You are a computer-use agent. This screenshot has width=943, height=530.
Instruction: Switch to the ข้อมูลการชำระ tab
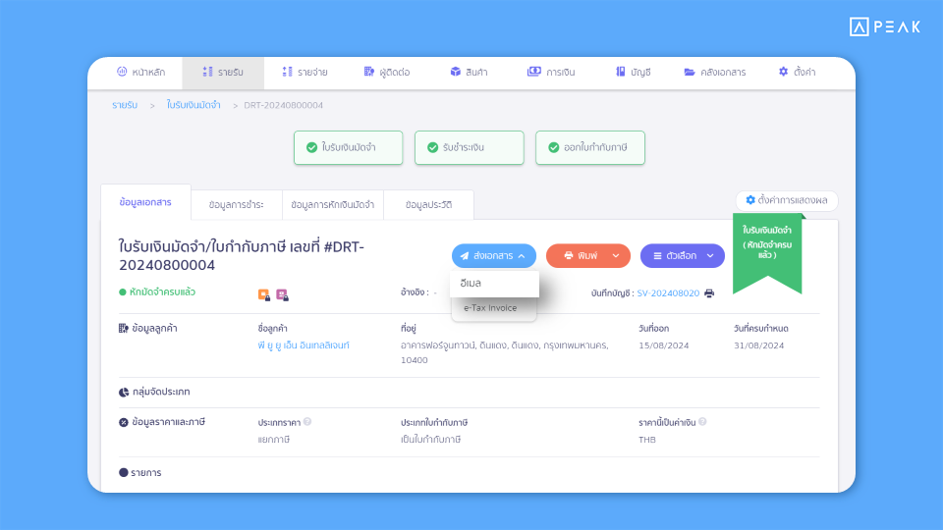tap(236, 205)
